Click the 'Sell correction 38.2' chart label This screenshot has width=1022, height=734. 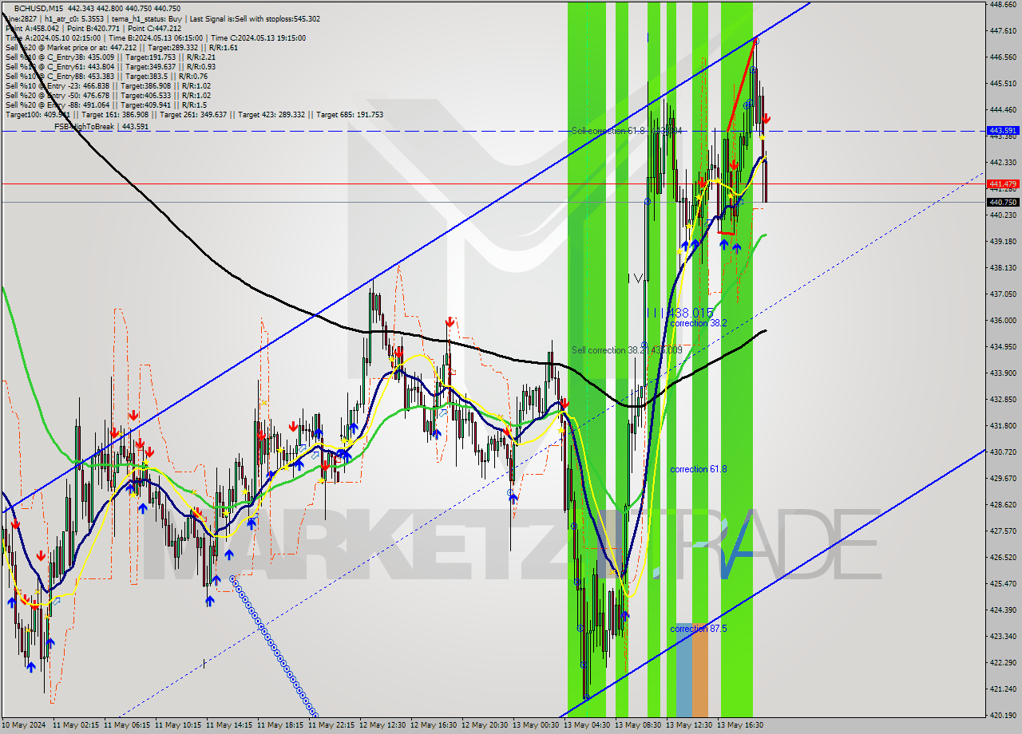click(627, 349)
